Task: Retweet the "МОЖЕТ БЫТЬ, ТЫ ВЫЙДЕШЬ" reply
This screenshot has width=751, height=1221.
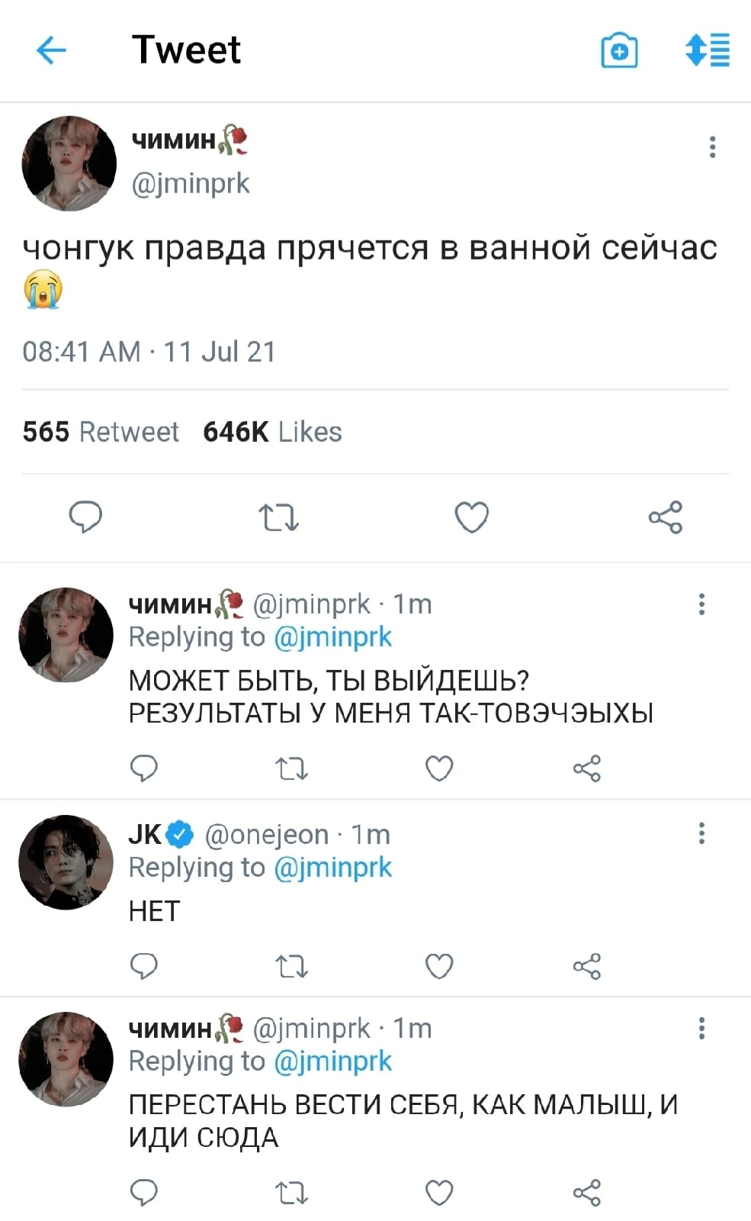Action: tap(291, 768)
